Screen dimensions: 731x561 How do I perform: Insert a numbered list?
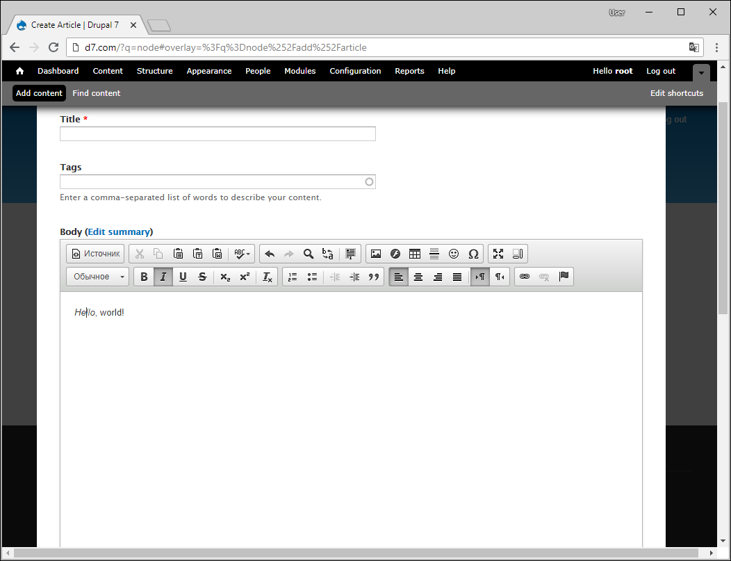pyautogui.click(x=293, y=277)
